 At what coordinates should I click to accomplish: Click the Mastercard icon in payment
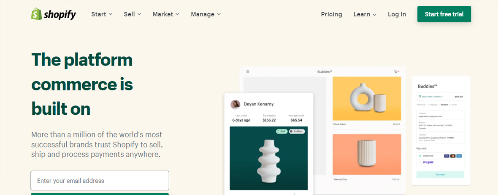[x=453, y=156]
